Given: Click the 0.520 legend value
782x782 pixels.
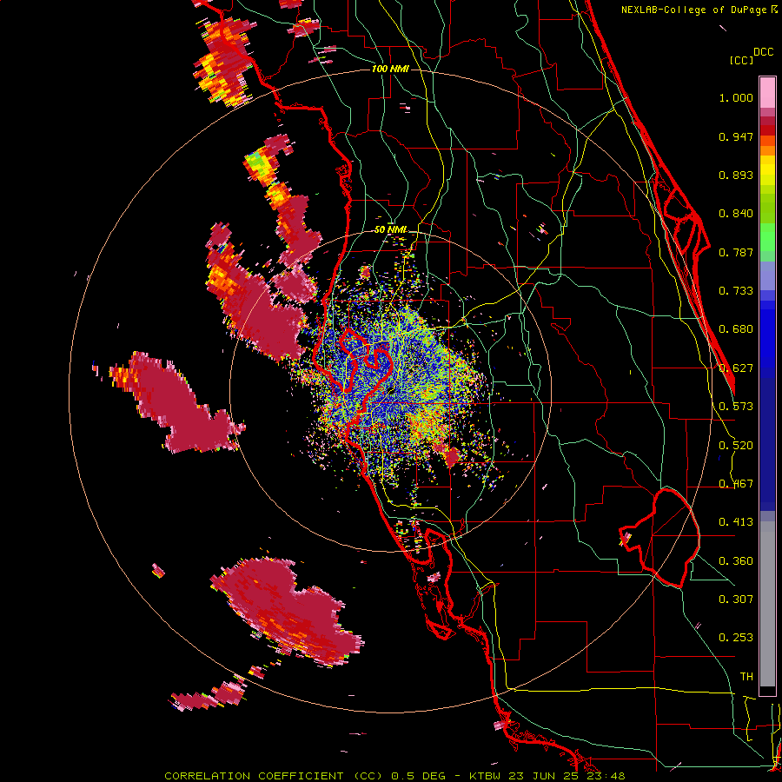Looking at the screenshot, I should pyautogui.click(x=736, y=446).
